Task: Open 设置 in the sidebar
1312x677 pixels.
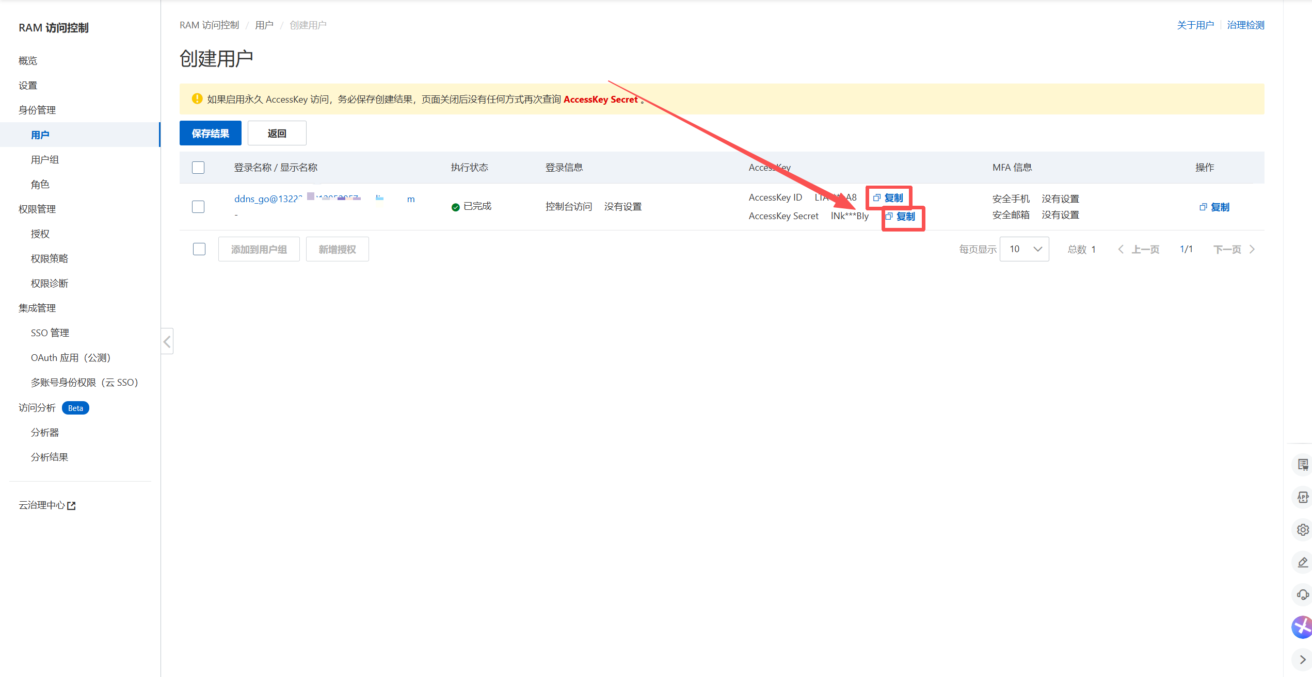Action: [x=28, y=86]
